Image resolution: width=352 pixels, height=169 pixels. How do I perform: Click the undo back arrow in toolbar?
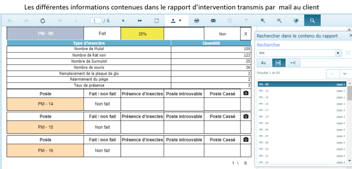pyautogui.click(x=10, y=21)
